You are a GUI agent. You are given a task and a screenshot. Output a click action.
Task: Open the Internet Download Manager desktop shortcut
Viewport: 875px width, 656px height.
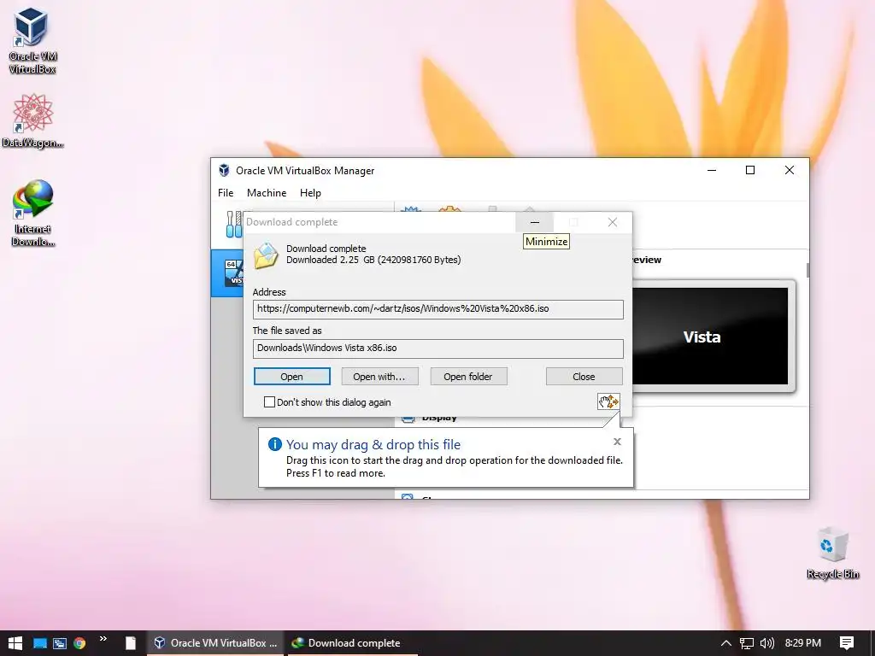(32, 213)
